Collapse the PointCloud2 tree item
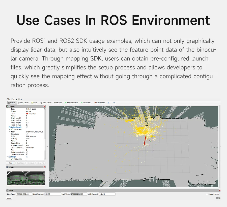Viewport: 227px width, 207px height. click(x=7, y=127)
